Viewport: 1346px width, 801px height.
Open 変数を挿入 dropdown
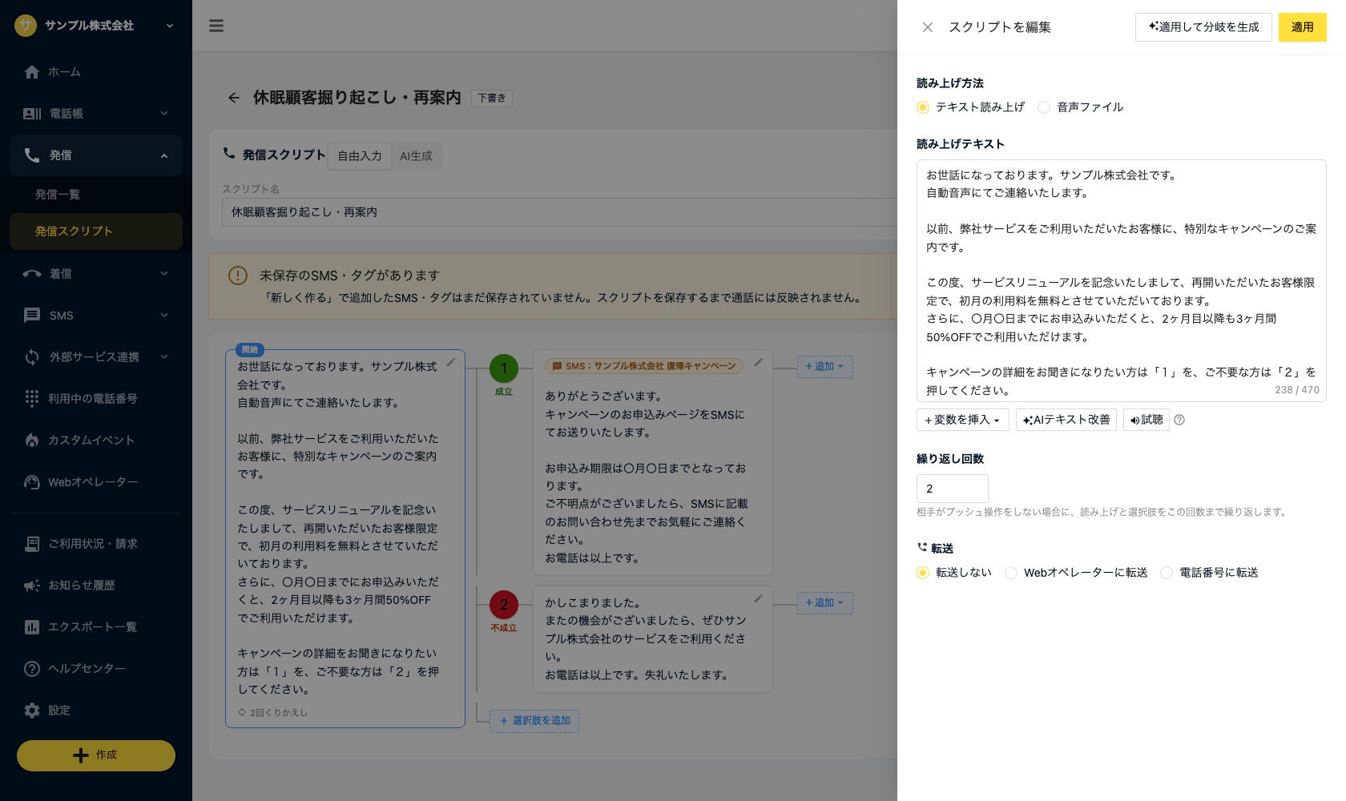(962, 420)
